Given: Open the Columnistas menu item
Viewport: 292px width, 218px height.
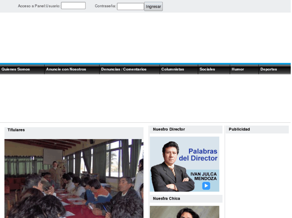Looking at the screenshot, I should pyautogui.click(x=173, y=69).
